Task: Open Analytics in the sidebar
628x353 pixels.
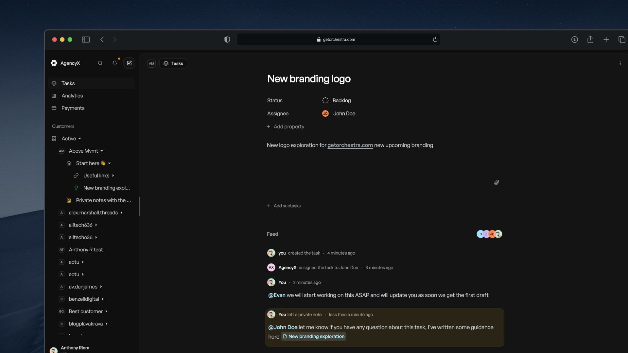Action: [x=72, y=96]
